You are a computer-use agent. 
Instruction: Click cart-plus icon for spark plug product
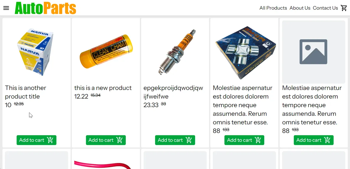(189, 140)
